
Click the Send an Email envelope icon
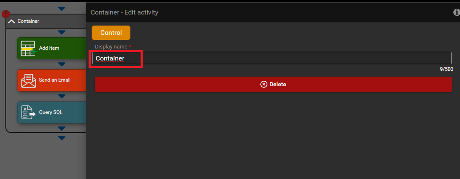[x=28, y=80]
